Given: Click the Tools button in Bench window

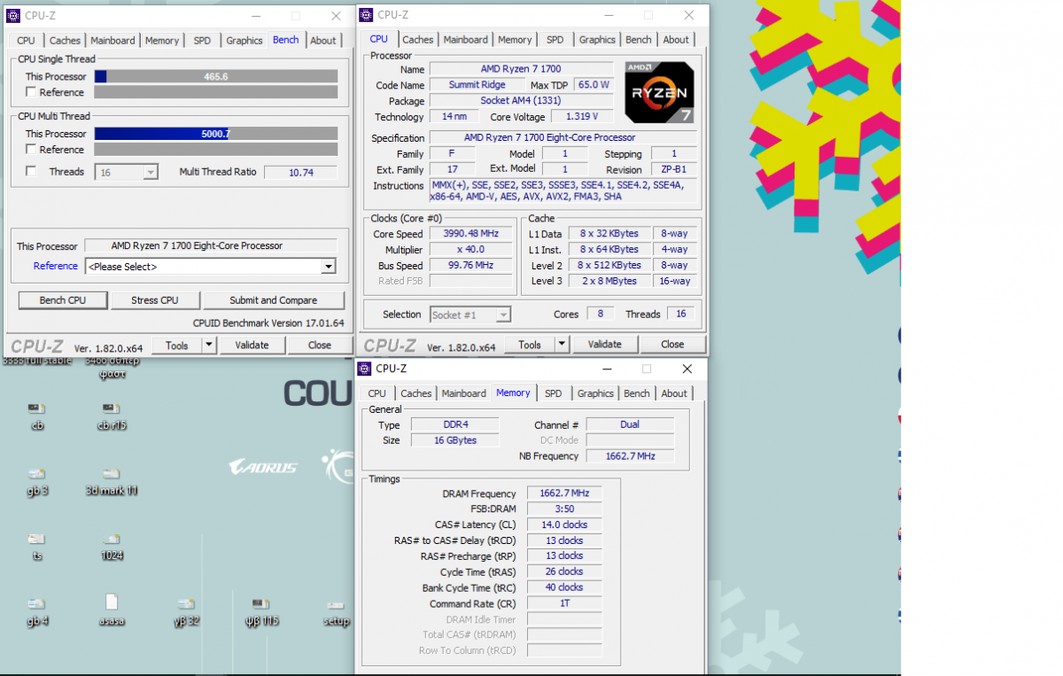Looking at the screenshot, I should 177,346.
